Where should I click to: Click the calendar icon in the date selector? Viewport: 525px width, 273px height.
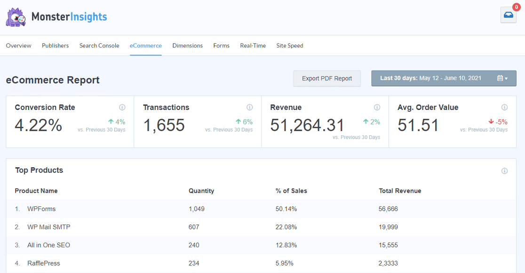click(x=500, y=78)
